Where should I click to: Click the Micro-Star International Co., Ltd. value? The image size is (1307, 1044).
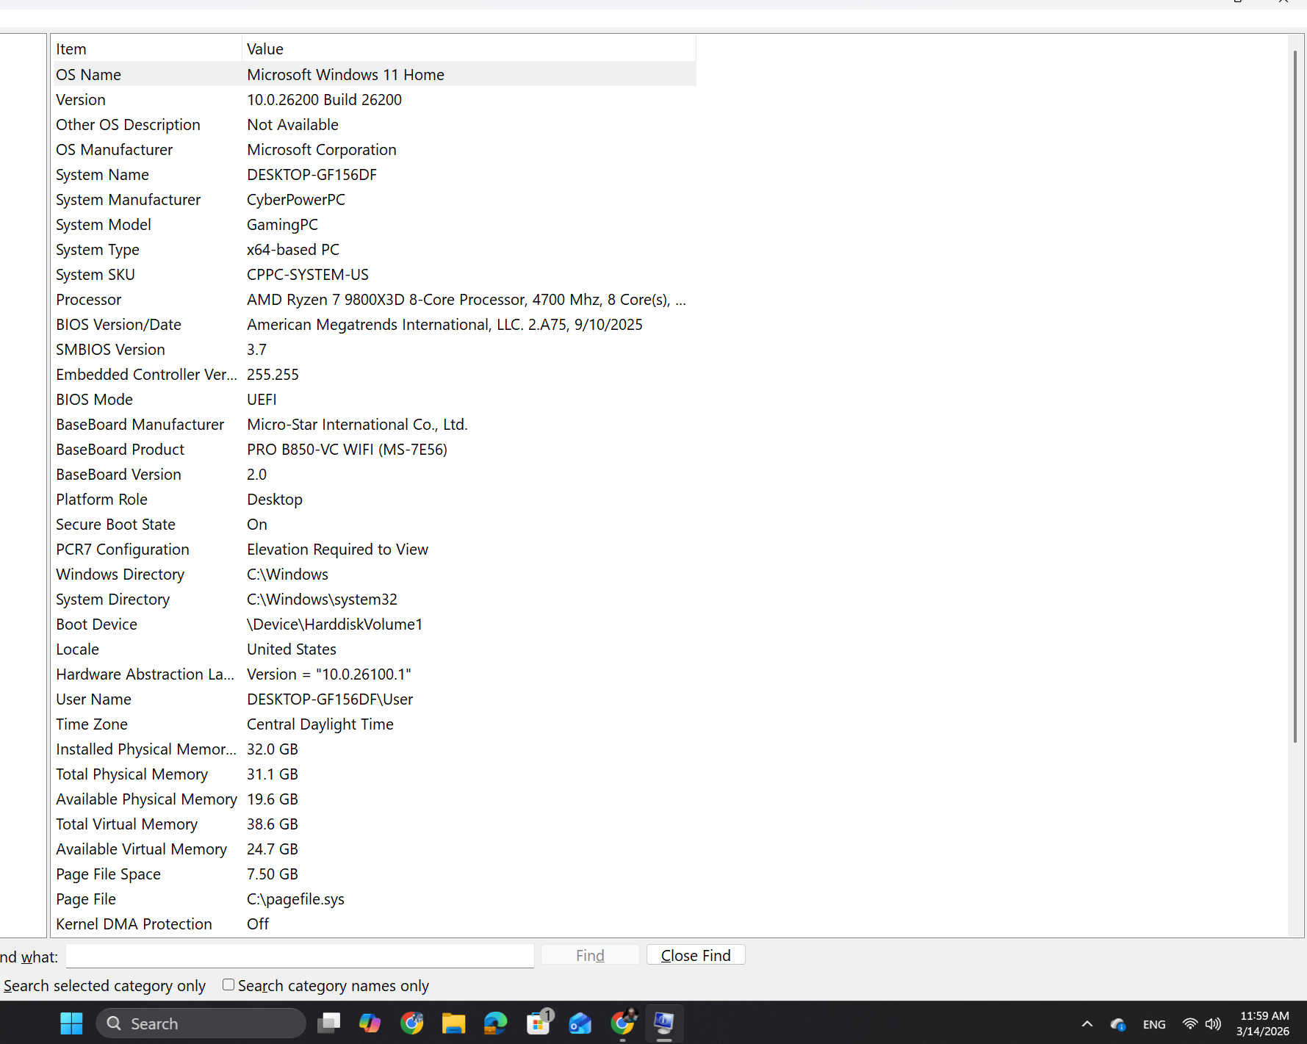pos(357,425)
